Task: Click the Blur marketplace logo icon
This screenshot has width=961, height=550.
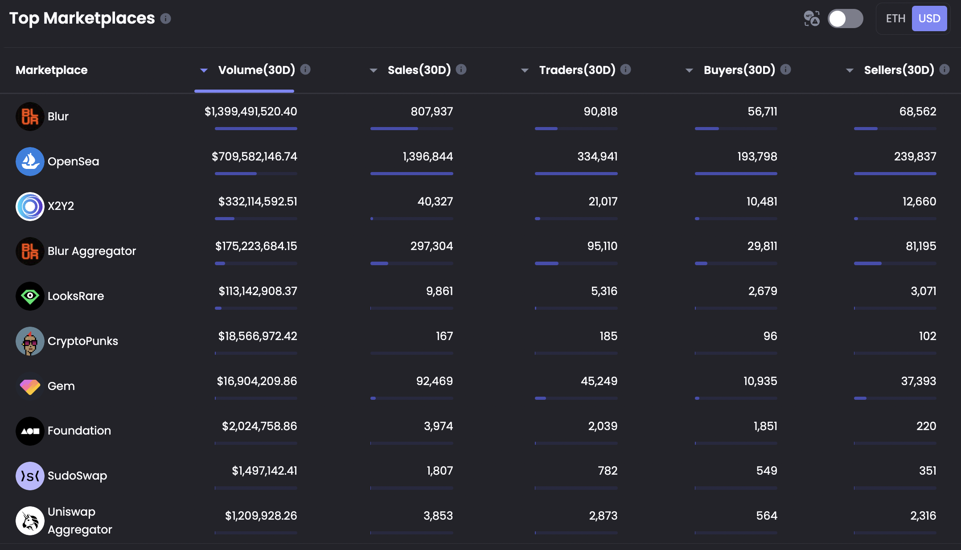Action: tap(30, 116)
